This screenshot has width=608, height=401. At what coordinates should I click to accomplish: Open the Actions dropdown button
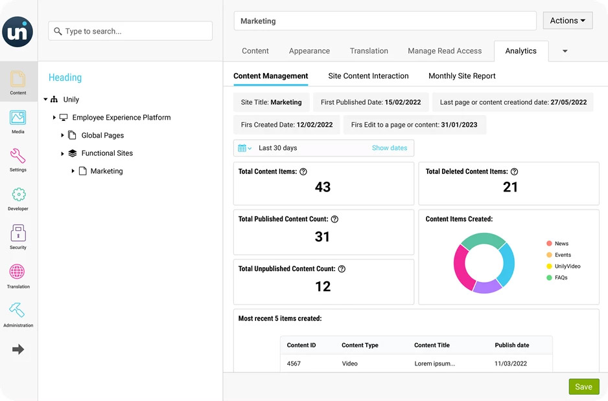pos(567,21)
